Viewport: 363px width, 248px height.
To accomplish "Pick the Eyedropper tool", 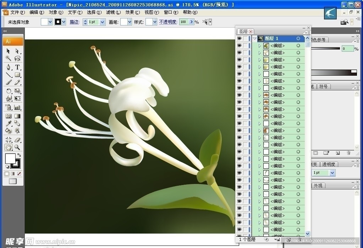I will point(9,123).
